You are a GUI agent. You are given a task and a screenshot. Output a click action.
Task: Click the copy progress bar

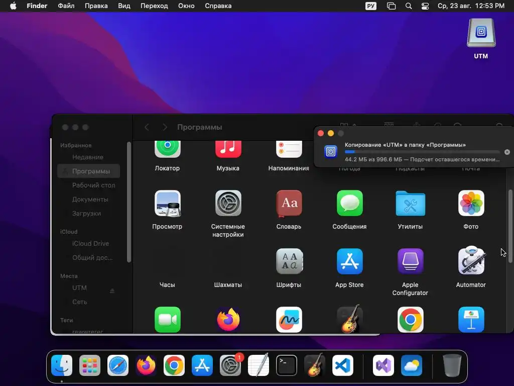coord(422,152)
